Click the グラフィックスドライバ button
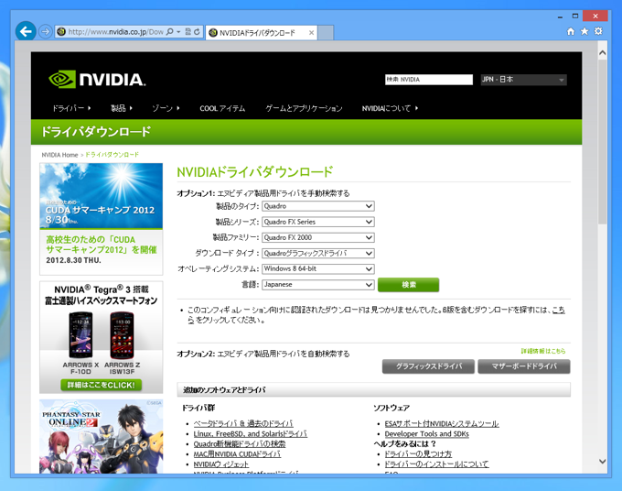This screenshot has width=622, height=491. 428,366
